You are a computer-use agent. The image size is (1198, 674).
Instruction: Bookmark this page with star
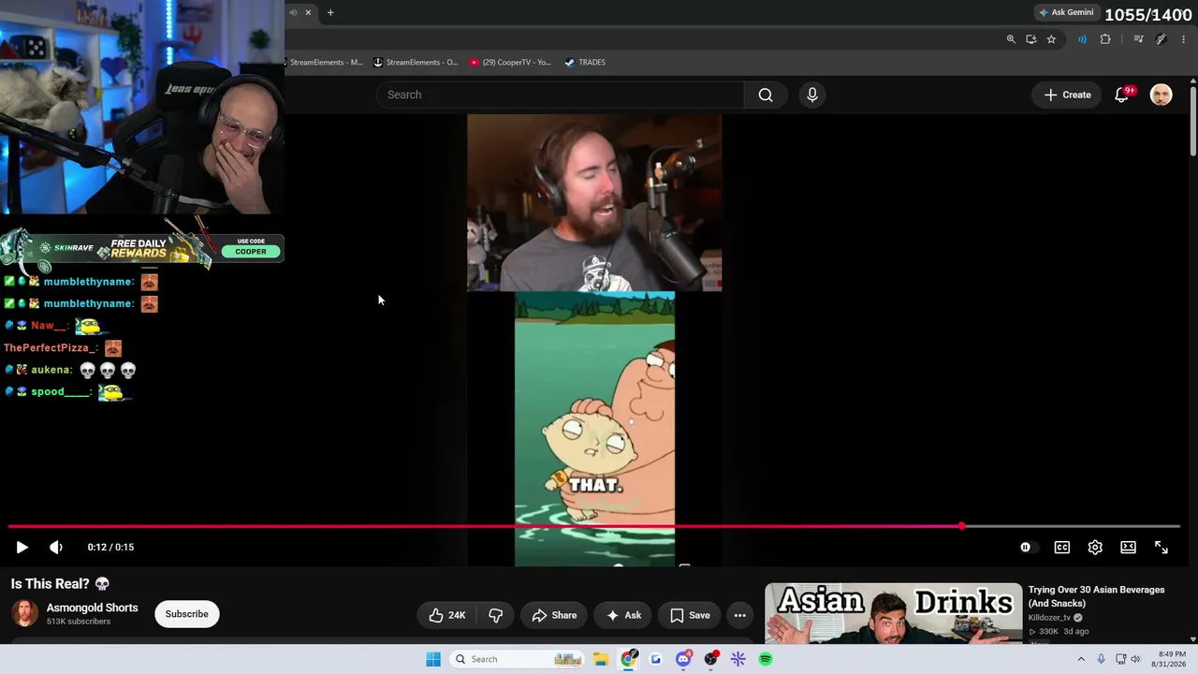pos(1051,39)
